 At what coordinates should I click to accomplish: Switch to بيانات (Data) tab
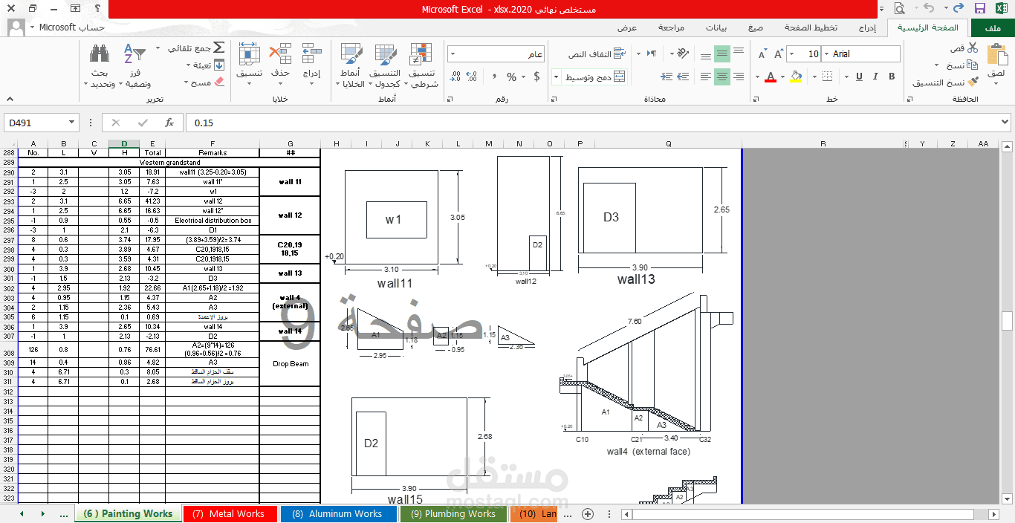(716, 27)
